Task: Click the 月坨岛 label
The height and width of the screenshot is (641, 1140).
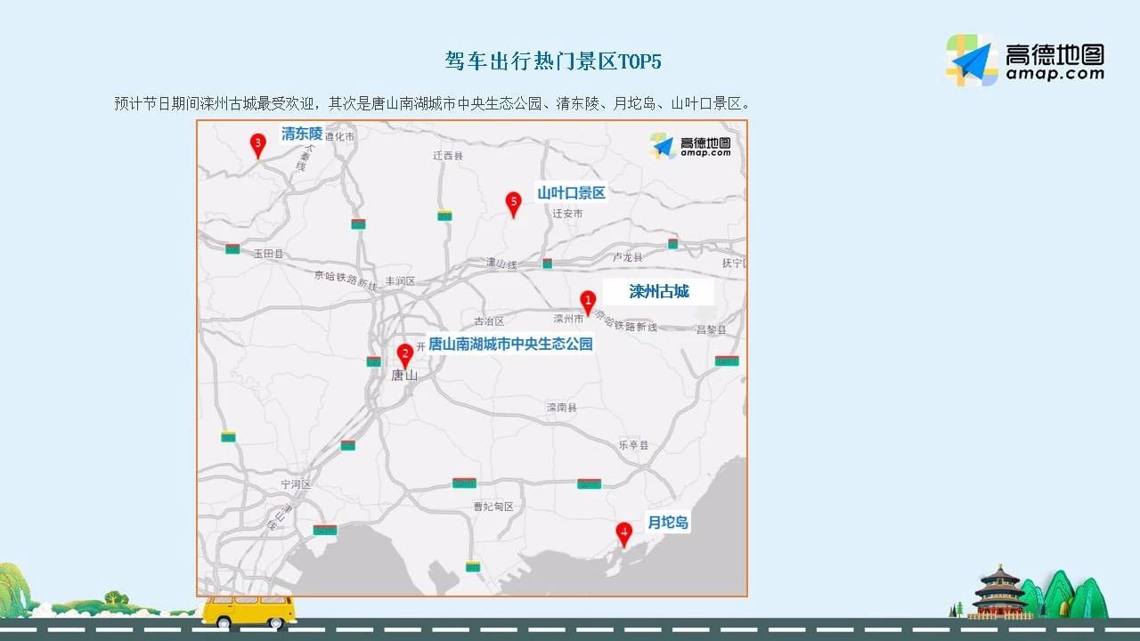Action: point(668,523)
